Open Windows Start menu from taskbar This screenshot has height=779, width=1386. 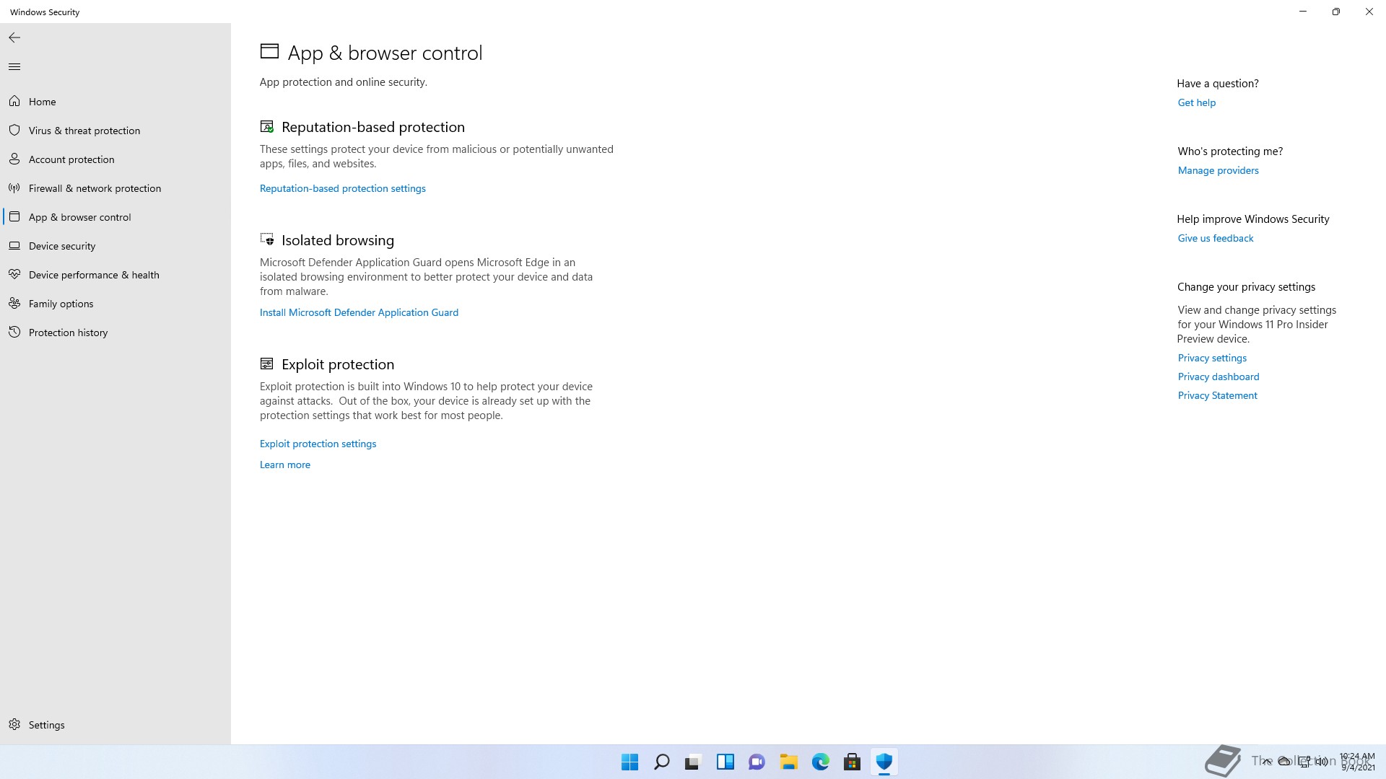pyautogui.click(x=629, y=762)
